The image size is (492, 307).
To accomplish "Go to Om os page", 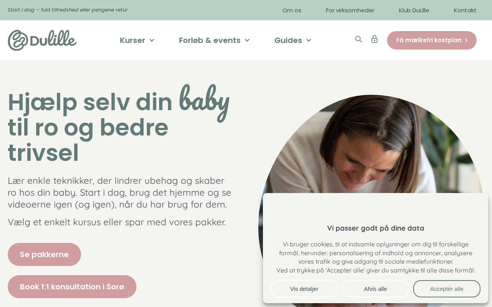I will click(x=292, y=10).
